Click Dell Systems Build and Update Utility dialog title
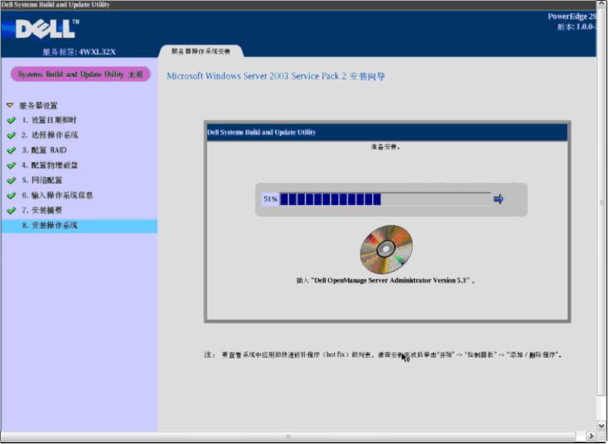 [x=261, y=132]
